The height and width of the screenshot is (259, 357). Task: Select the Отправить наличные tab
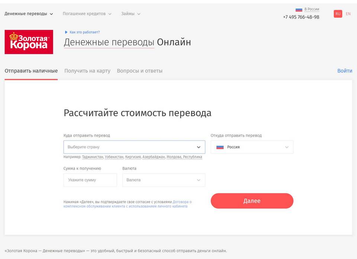pyautogui.click(x=31, y=71)
